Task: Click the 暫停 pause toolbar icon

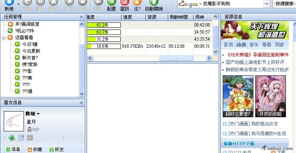Action: point(40,3)
